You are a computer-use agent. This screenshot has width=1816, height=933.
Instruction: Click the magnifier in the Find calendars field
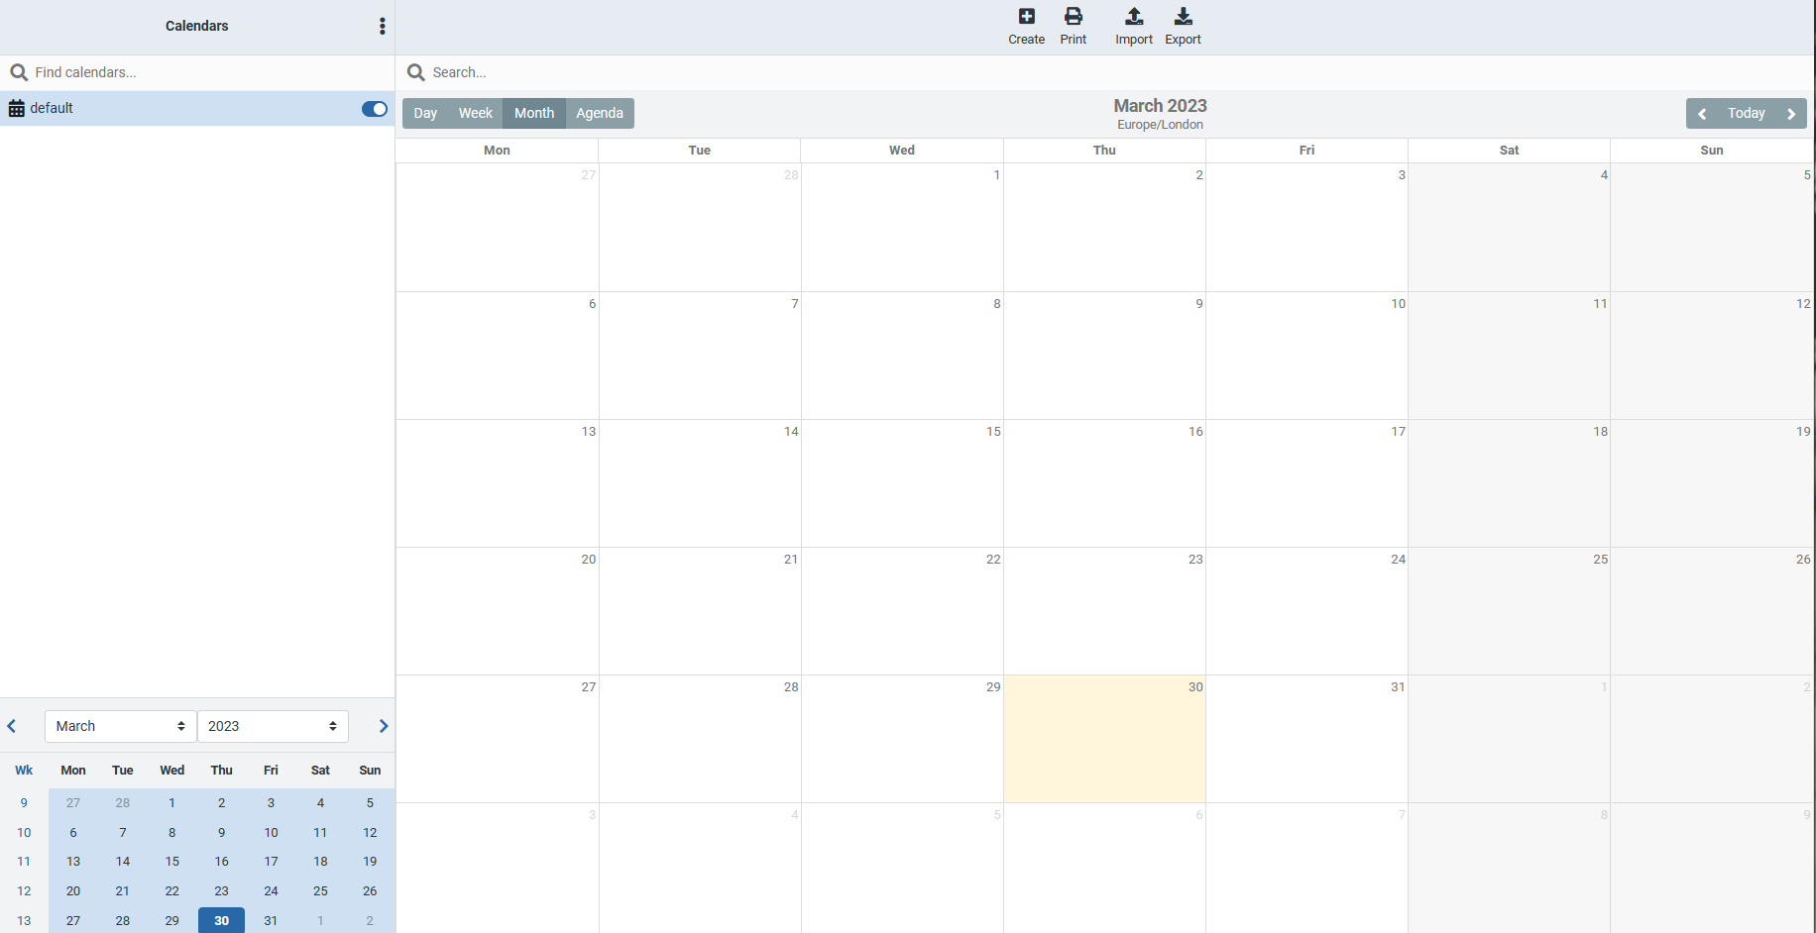click(20, 71)
